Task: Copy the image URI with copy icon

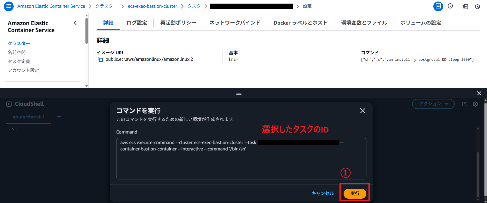Action: click(x=100, y=59)
